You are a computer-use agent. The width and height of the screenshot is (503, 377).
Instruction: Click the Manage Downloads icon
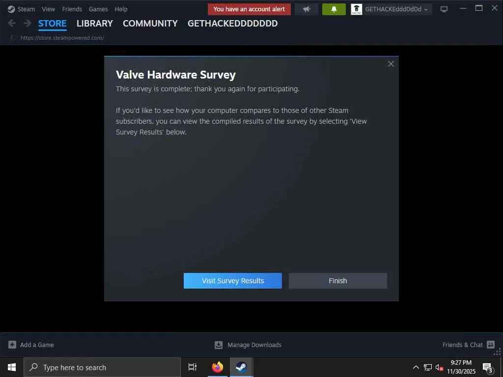[219, 345]
